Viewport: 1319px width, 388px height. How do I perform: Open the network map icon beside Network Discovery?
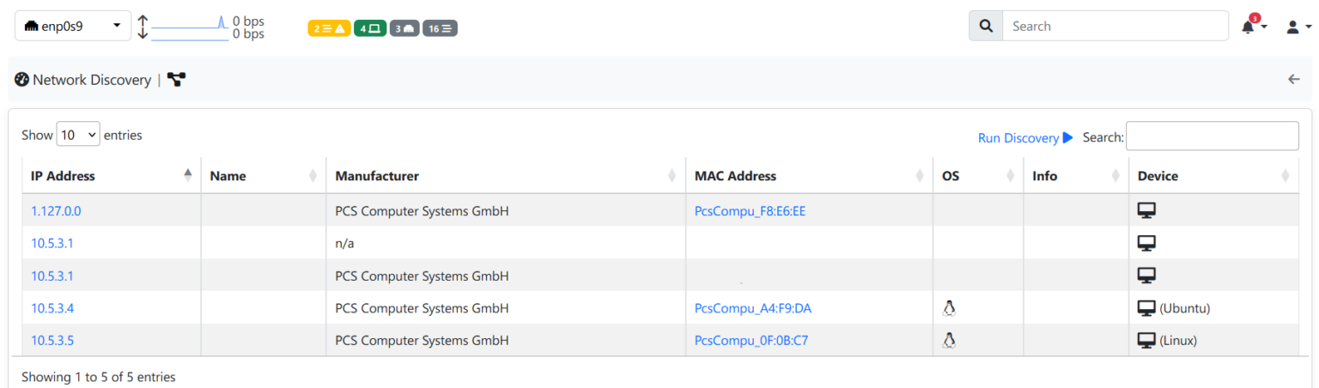click(176, 80)
